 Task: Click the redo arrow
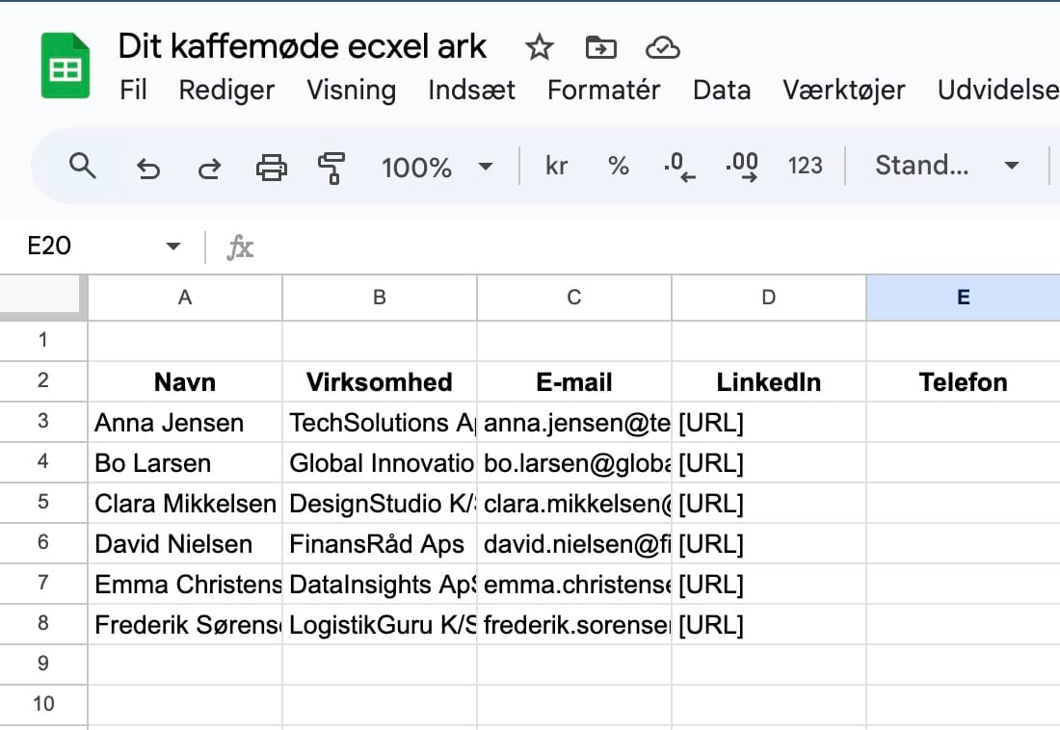208,169
